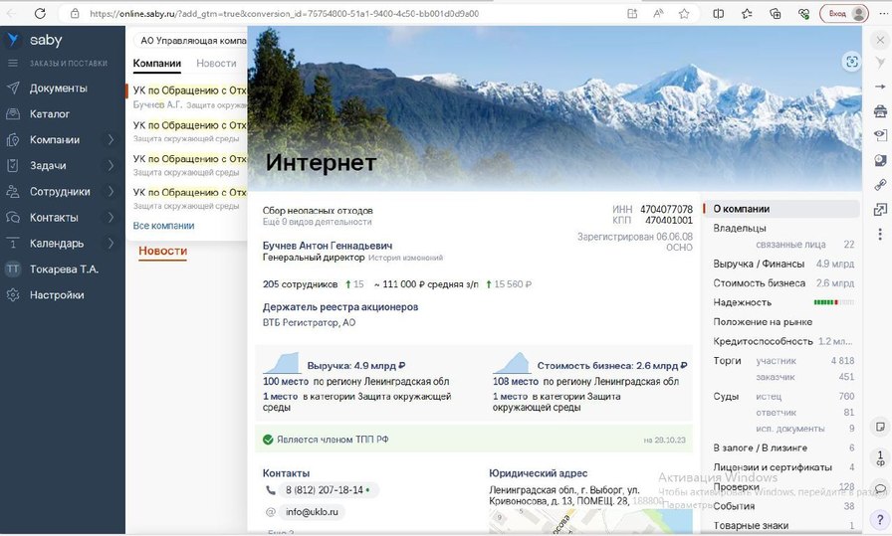This screenshot has width=892, height=536.
Task: Open the hamburger menu beside Заказы и поставки
Action: (13, 63)
